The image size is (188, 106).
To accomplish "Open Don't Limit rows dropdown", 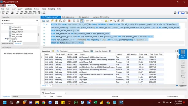I will pyautogui.click(x=94, y=21).
